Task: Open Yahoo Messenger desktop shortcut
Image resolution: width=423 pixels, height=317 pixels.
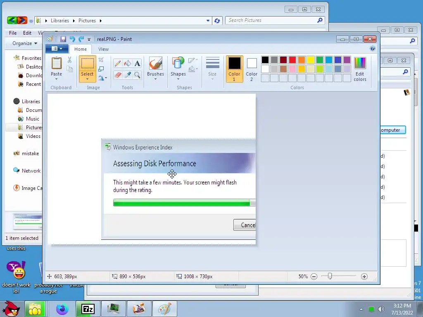Action: coord(16,278)
